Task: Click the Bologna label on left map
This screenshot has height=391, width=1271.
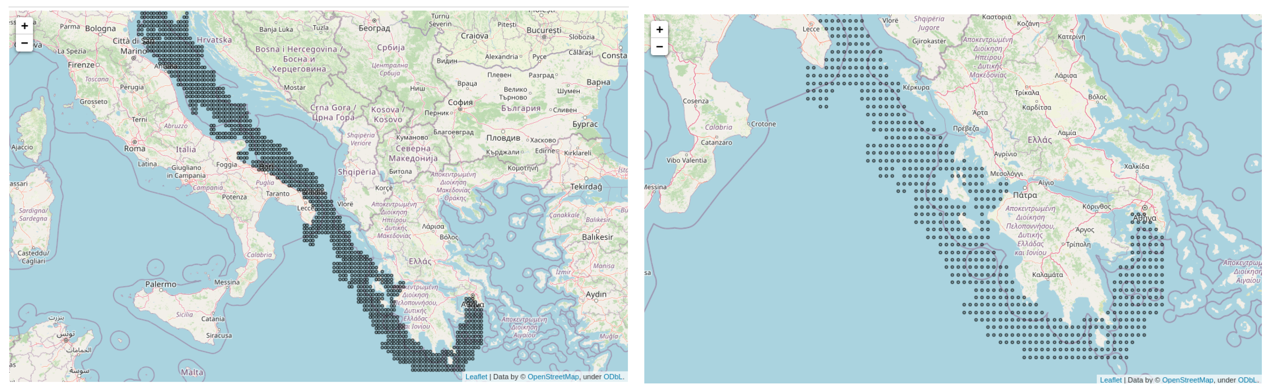Action: (x=100, y=29)
